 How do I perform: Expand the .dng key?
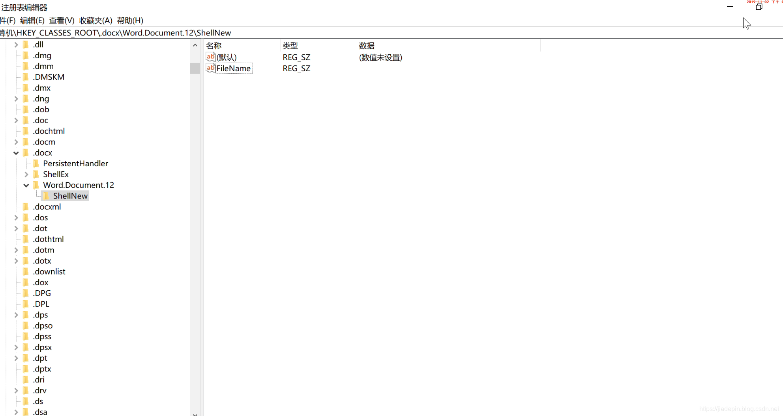point(16,99)
